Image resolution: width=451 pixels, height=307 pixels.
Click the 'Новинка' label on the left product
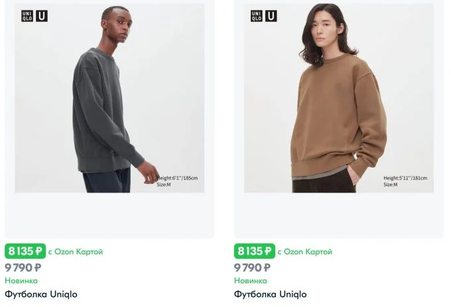[x=21, y=281]
